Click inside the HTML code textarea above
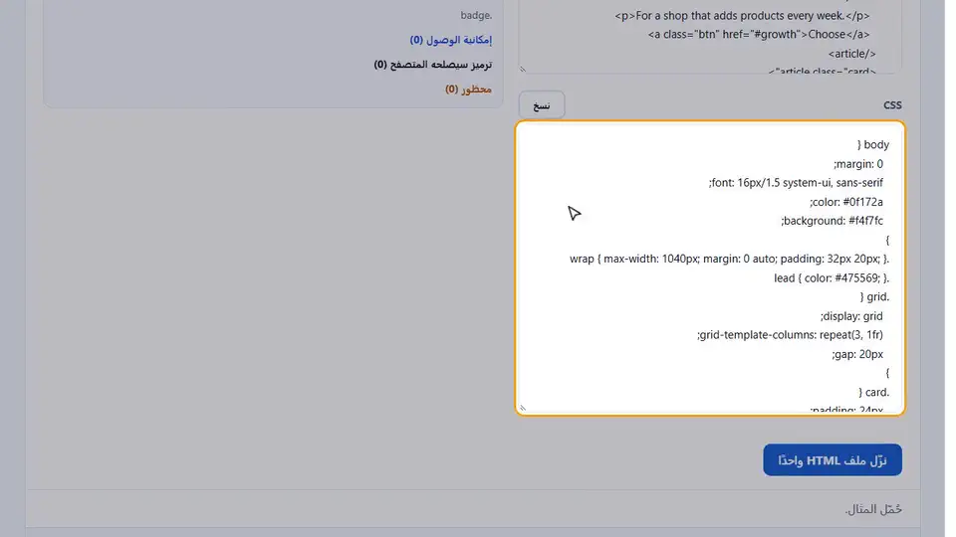Image resolution: width=956 pixels, height=537 pixels. pyautogui.click(x=710, y=37)
